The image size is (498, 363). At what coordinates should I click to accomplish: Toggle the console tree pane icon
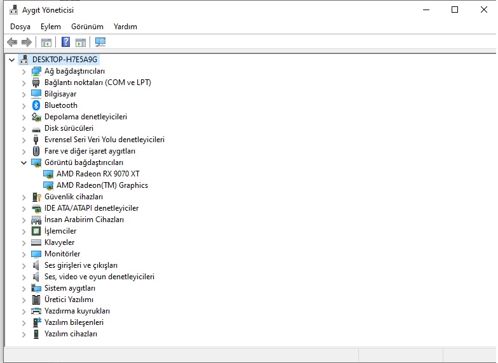(x=46, y=42)
